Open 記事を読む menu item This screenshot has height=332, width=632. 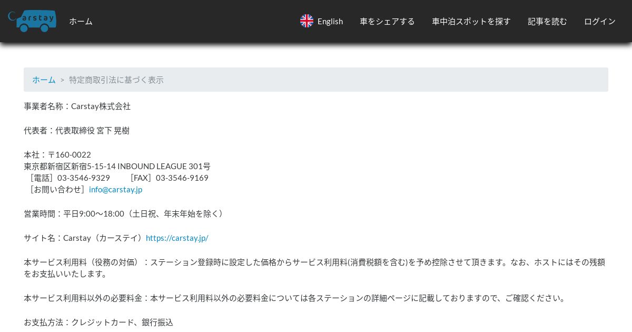click(547, 21)
